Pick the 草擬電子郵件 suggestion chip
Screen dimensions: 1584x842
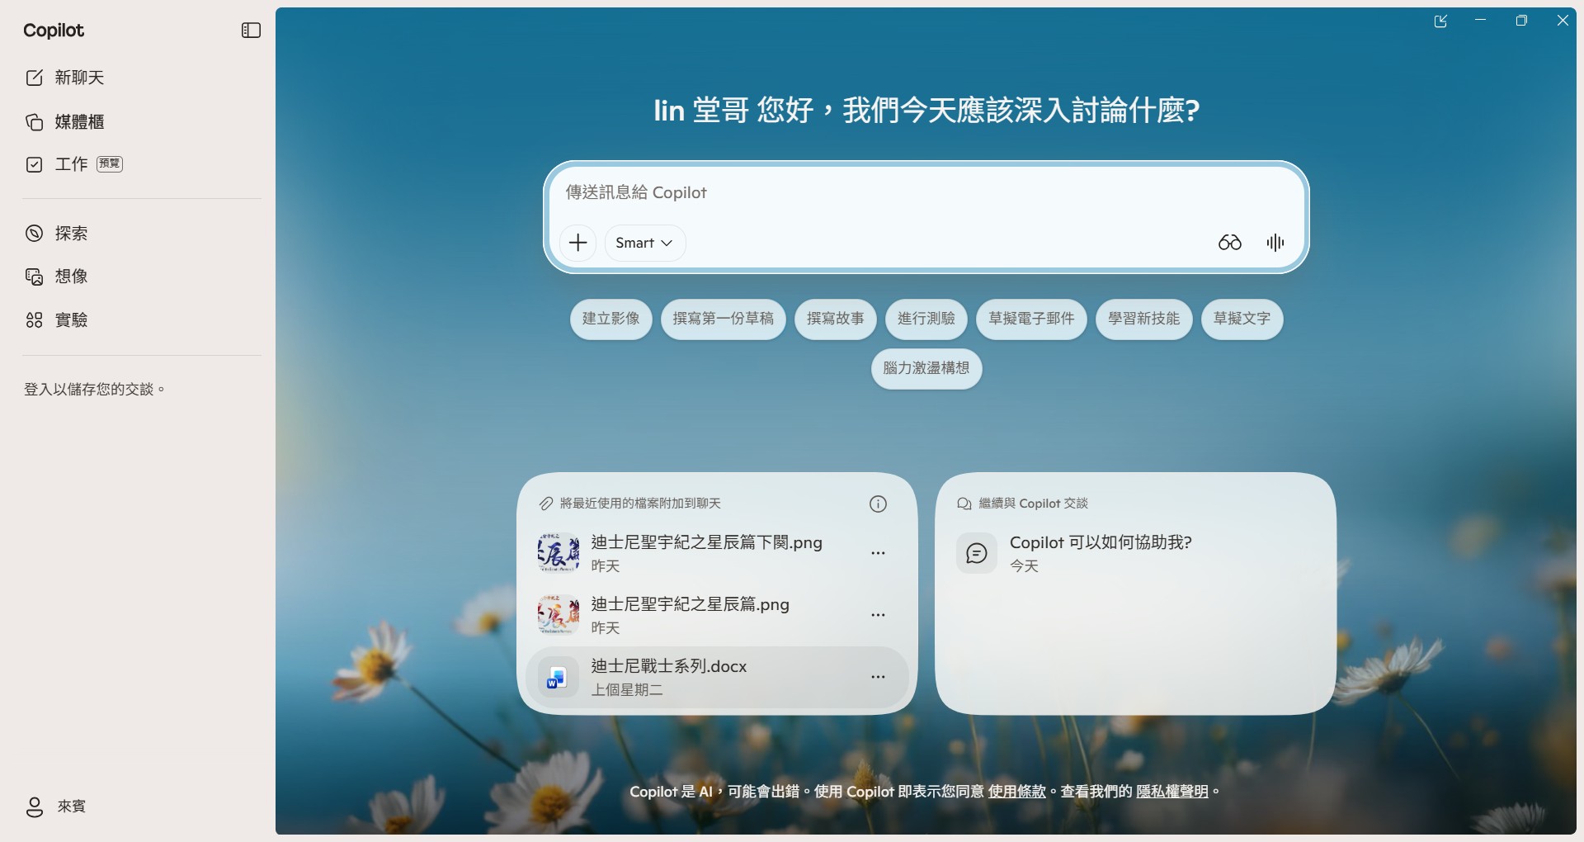coord(1032,319)
